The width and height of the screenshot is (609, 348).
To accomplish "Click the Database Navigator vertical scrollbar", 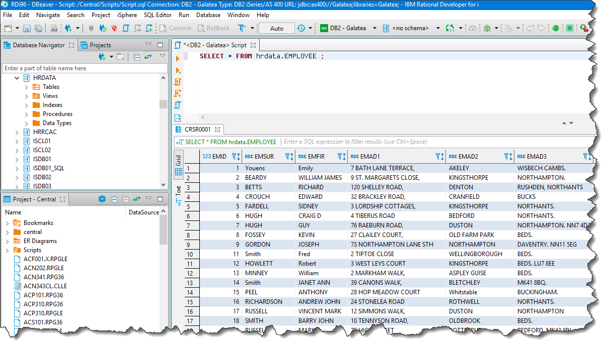I will point(163,103).
